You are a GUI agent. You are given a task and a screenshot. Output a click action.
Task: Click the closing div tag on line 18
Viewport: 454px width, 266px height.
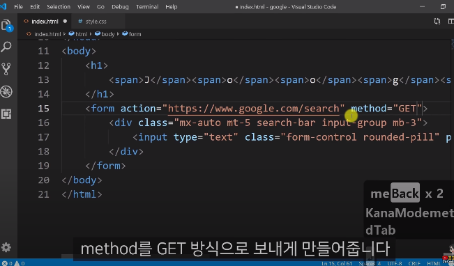click(126, 151)
